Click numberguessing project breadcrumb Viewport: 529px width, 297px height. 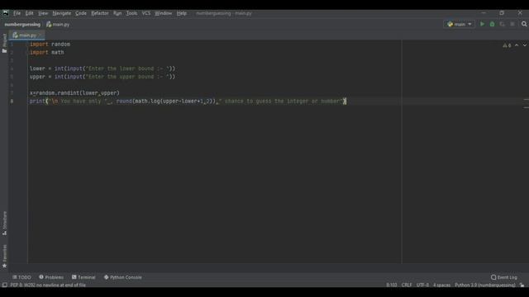tap(22, 24)
